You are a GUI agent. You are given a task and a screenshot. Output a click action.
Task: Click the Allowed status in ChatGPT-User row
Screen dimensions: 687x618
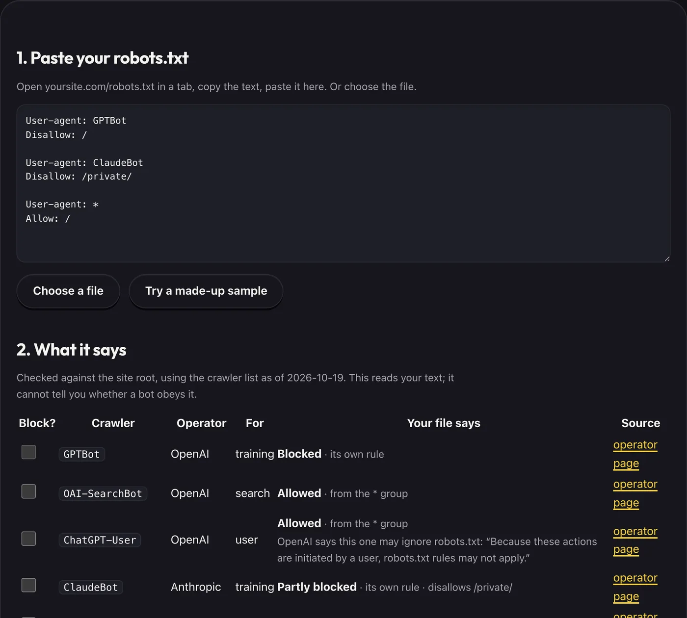click(x=299, y=523)
